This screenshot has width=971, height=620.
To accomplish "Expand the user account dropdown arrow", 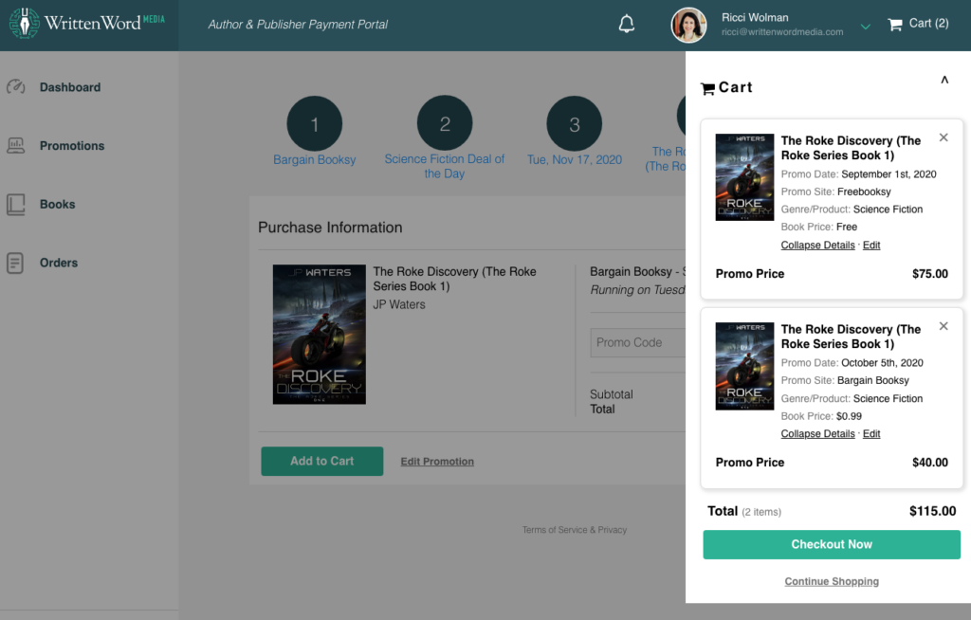I will (x=866, y=26).
